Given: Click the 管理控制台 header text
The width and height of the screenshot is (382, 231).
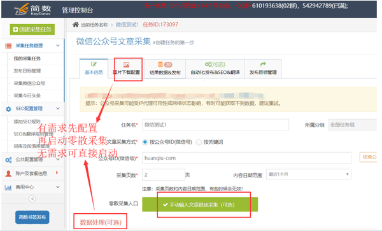Looking at the screenshot, I should [77, 10].
